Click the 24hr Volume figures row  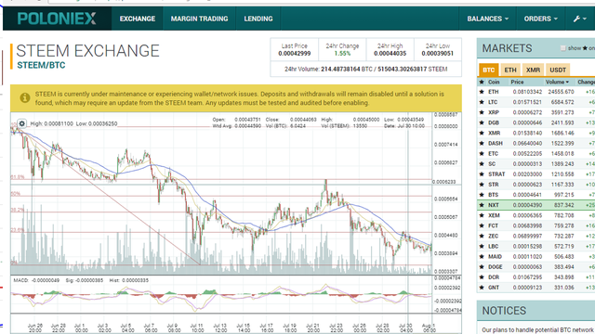point(365,69)
